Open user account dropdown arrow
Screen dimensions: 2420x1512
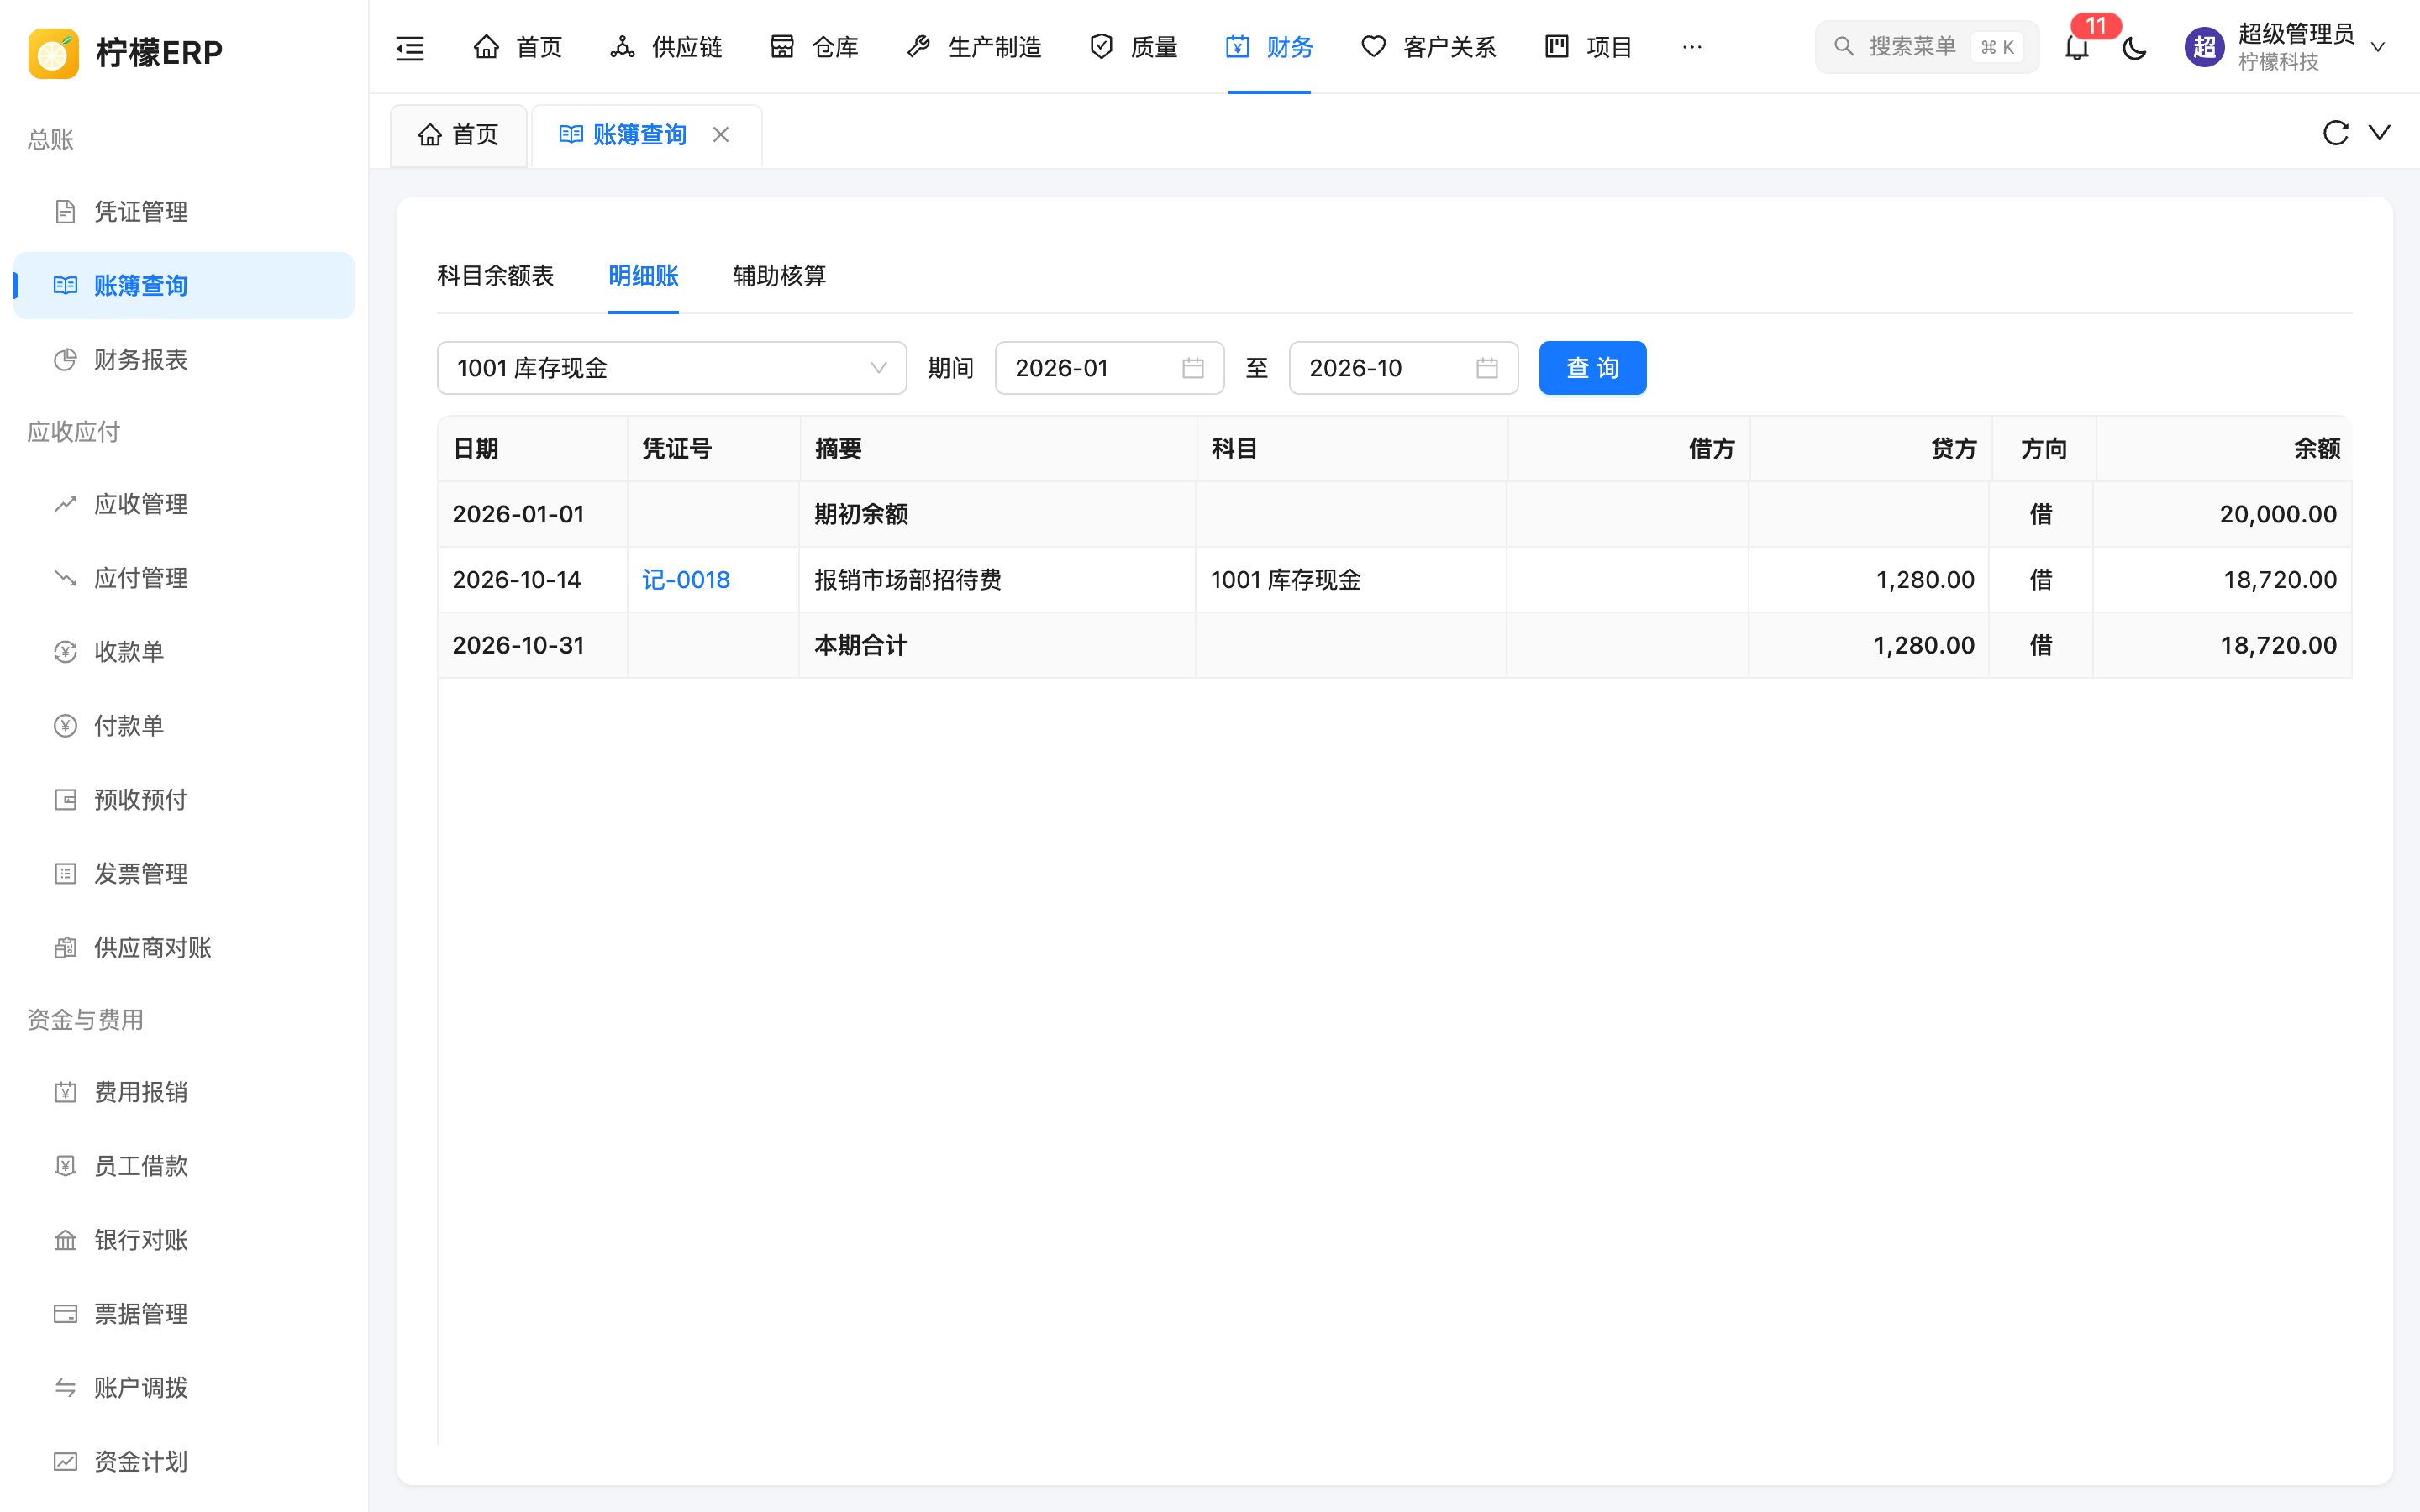(x=2378, y=47)
